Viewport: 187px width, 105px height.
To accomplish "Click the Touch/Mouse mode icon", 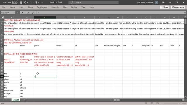I will (36, 2).
